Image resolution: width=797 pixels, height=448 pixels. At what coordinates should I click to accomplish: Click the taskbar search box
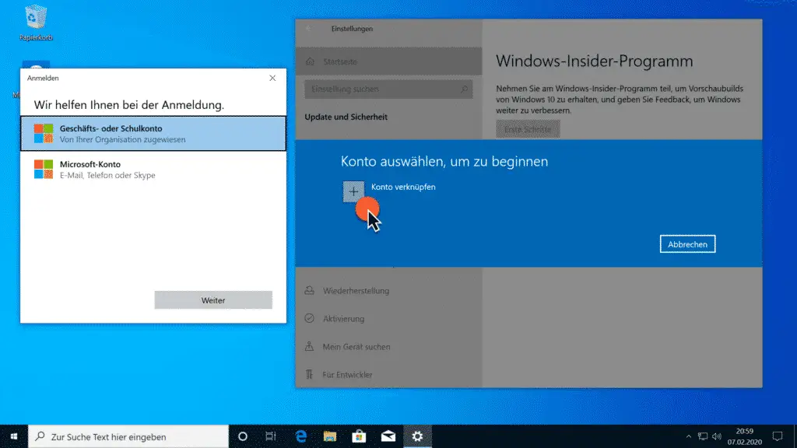pyautogui.click(x=128, y=436)
